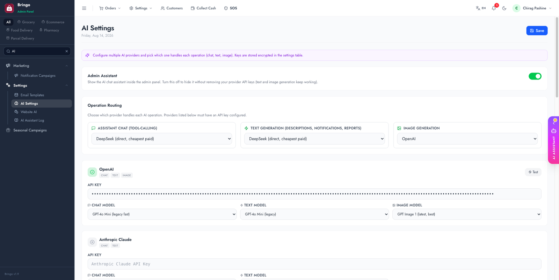The image size is (559, 280).
Task: Go to Customers page
Action: 172,8
